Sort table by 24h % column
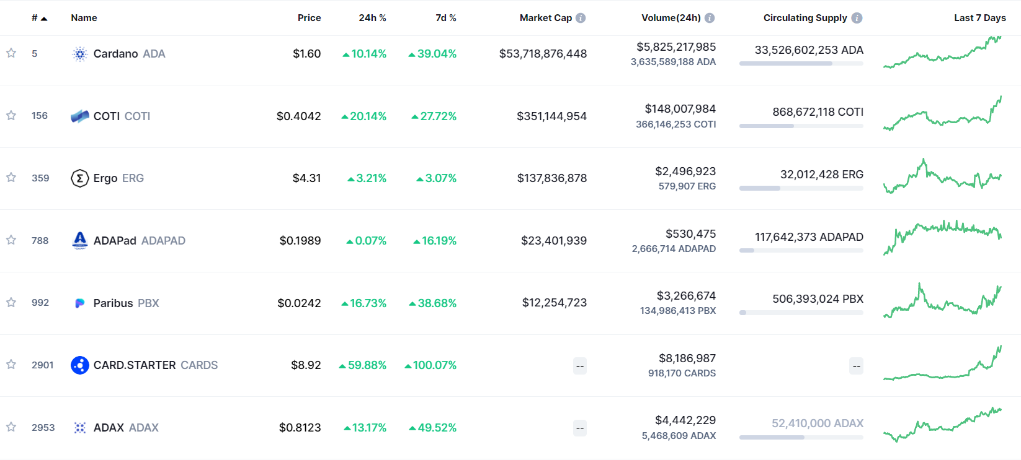Image resolution: width=1021 pixels, height=460 pixels. (372, 18)
